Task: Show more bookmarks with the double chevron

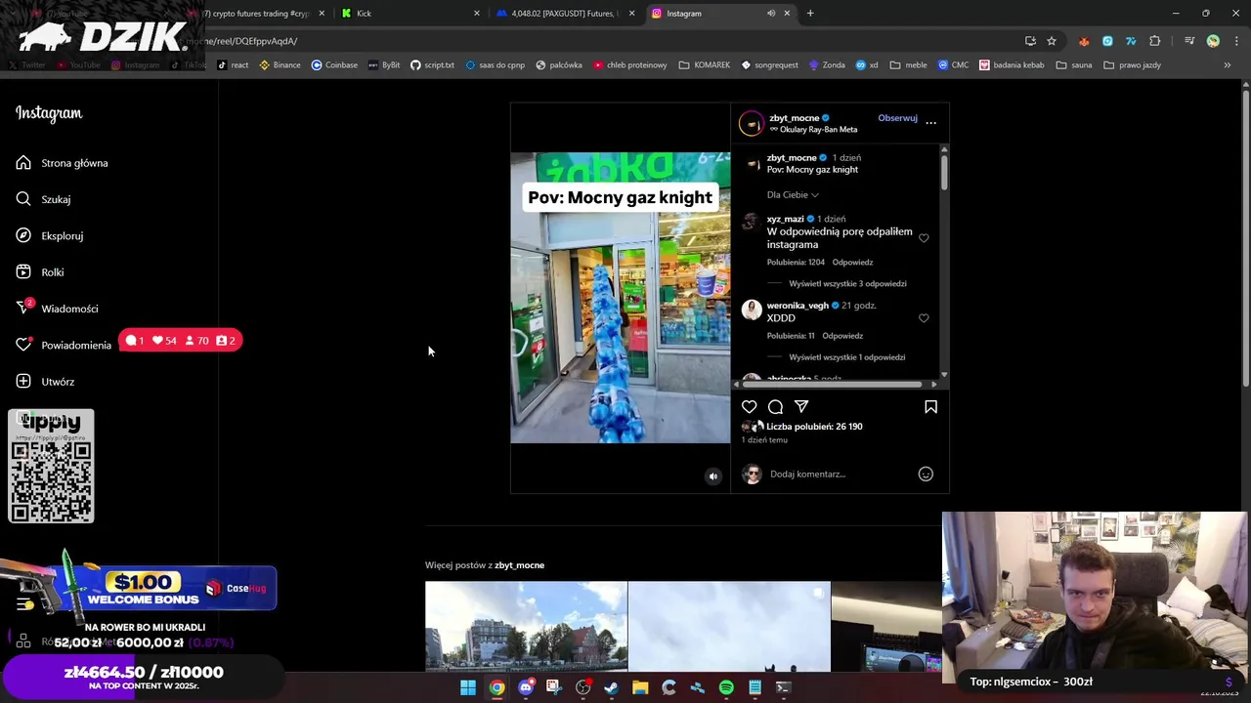Action: [1227, 65]
